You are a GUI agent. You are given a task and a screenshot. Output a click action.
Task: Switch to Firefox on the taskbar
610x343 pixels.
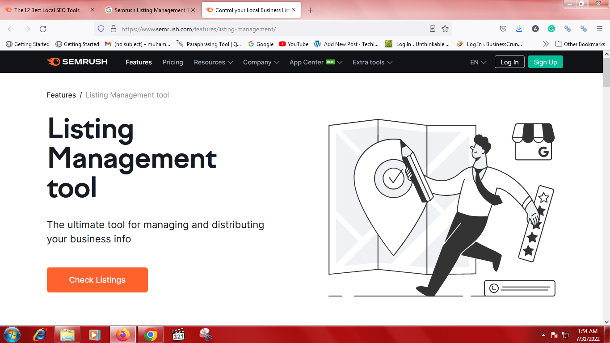[x=122, y=335]
